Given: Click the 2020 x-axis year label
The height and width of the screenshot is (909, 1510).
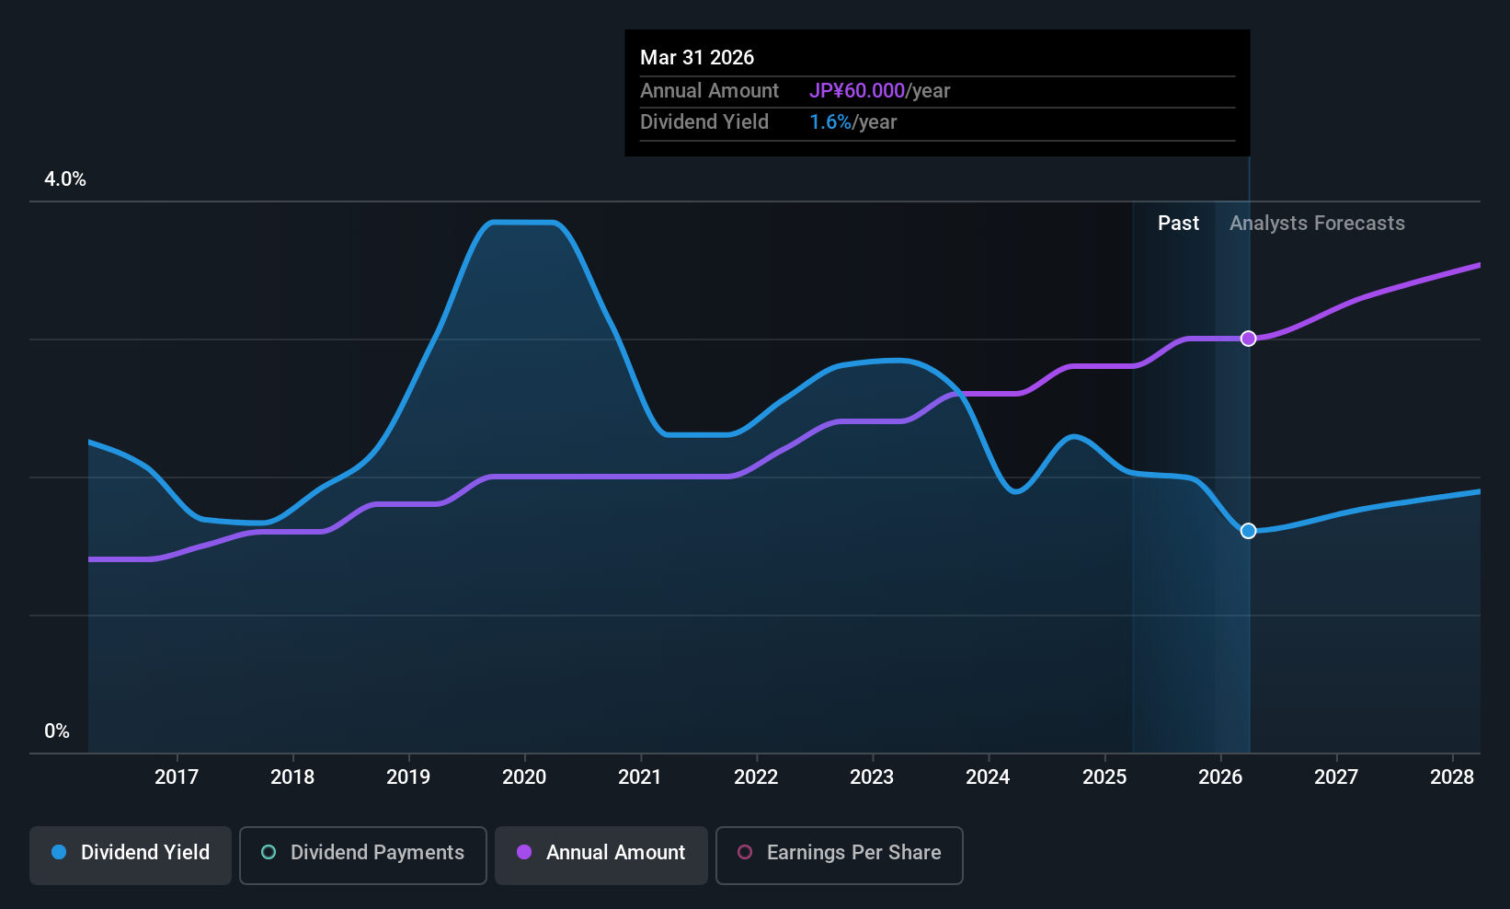Looking at the screenshot, I should 524,777.
